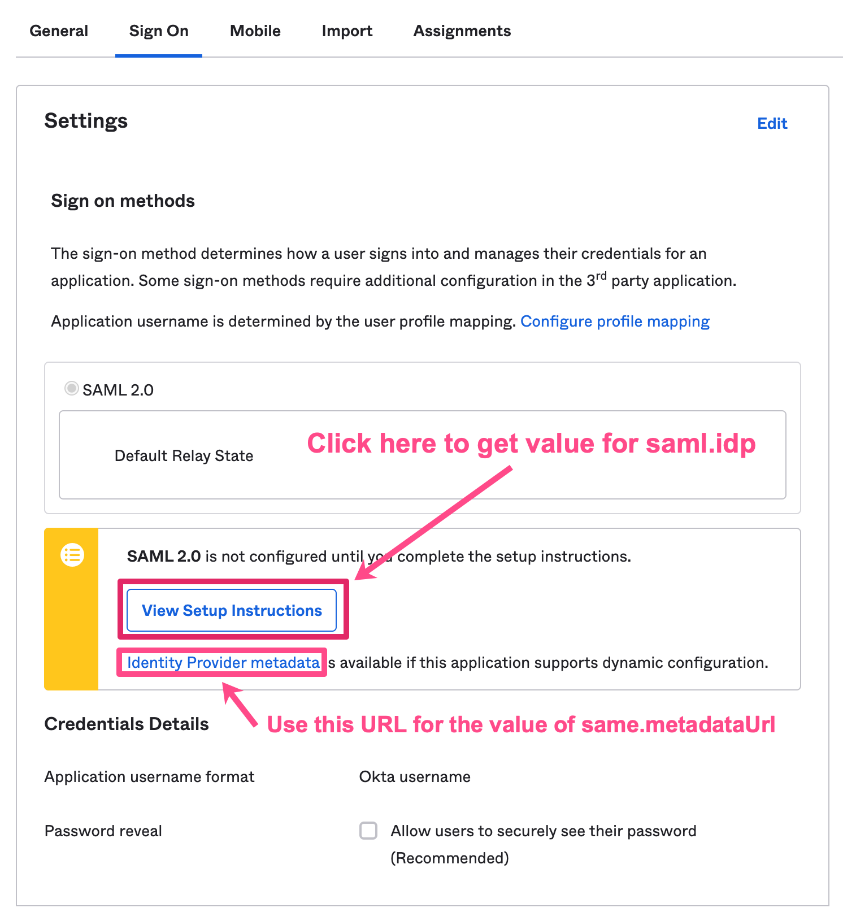
Task: Click the Password reveal label
Action: (103, 831)
